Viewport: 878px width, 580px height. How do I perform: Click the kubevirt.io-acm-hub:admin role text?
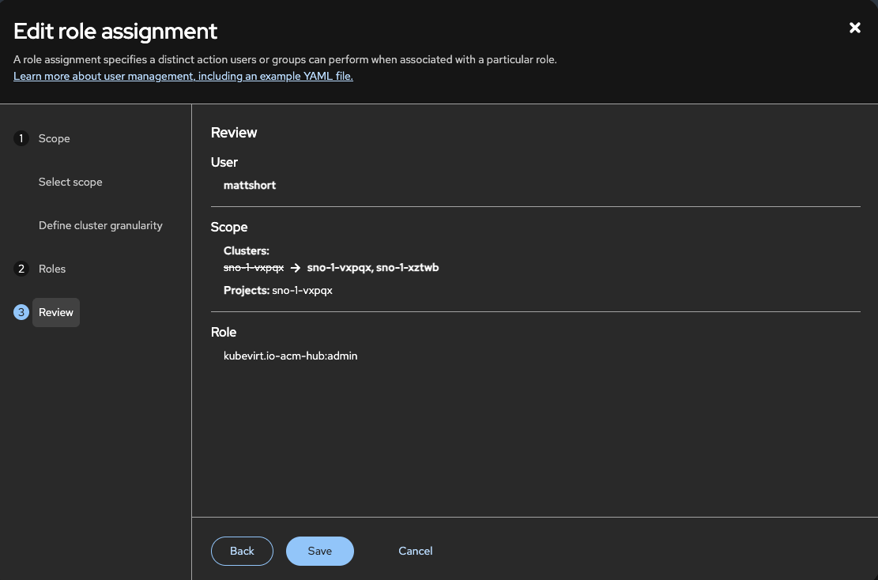pyautogui.click(x=291, y=356)
